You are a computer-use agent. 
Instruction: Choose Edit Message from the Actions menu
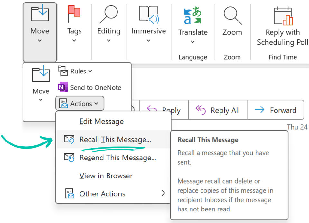click(101, 121)
